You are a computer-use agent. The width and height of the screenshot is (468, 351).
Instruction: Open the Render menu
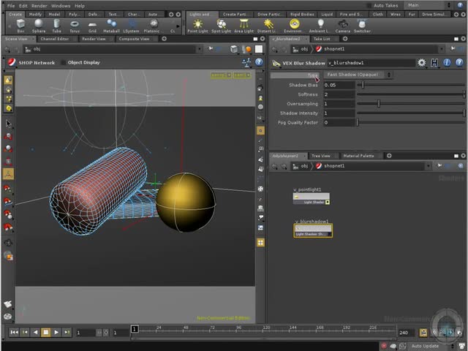(x=39, y=5)
